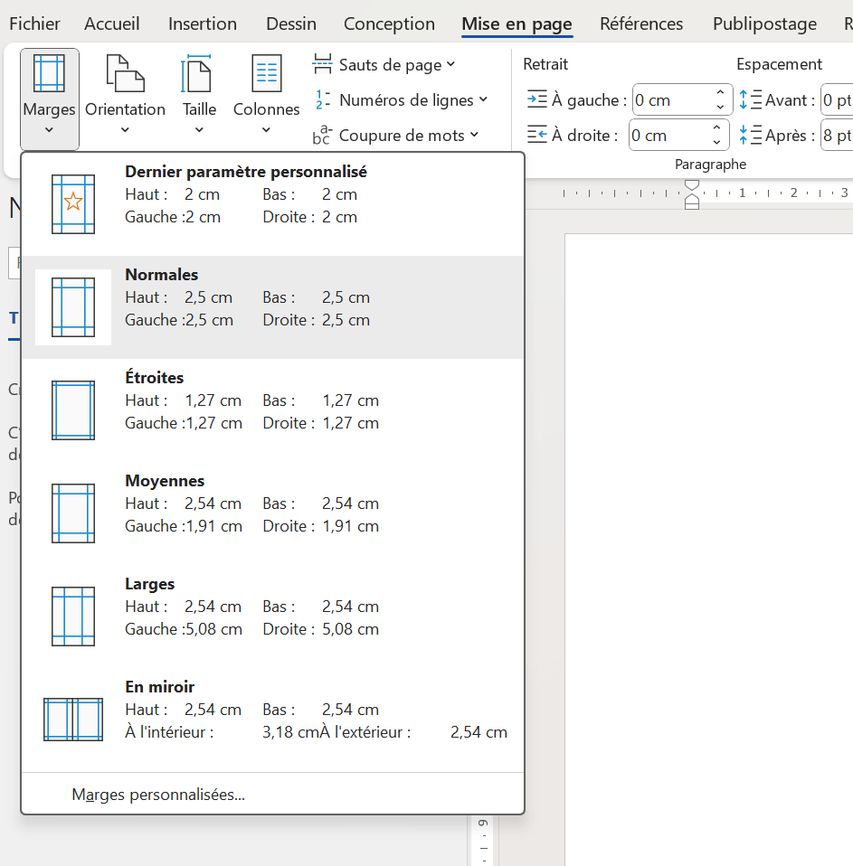Expand the Numéros de lignes dropdown
Image resolution: width=853 pixels, height=866 pixels.
tap(401, 100)
